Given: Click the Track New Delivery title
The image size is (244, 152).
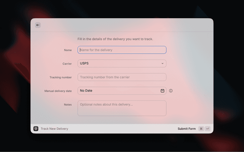Looking at the screenshot, I should click(55, 129).
